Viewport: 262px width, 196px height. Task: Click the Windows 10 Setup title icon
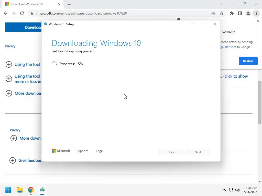45,24
